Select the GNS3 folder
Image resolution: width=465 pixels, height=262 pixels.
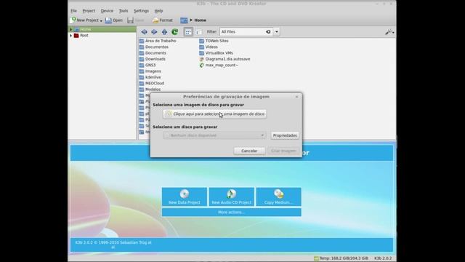(x=147, y=65)
